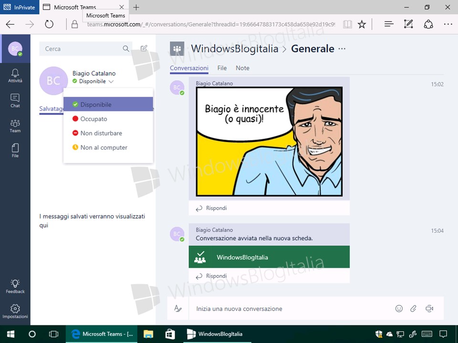Set status to Non disturbare

click(108, 133)
